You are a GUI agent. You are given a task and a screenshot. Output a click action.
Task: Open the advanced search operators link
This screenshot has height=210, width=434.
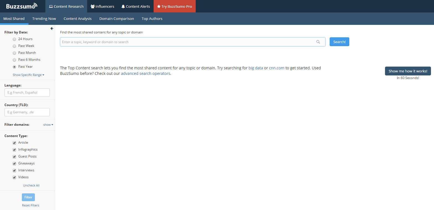(145, 73)
